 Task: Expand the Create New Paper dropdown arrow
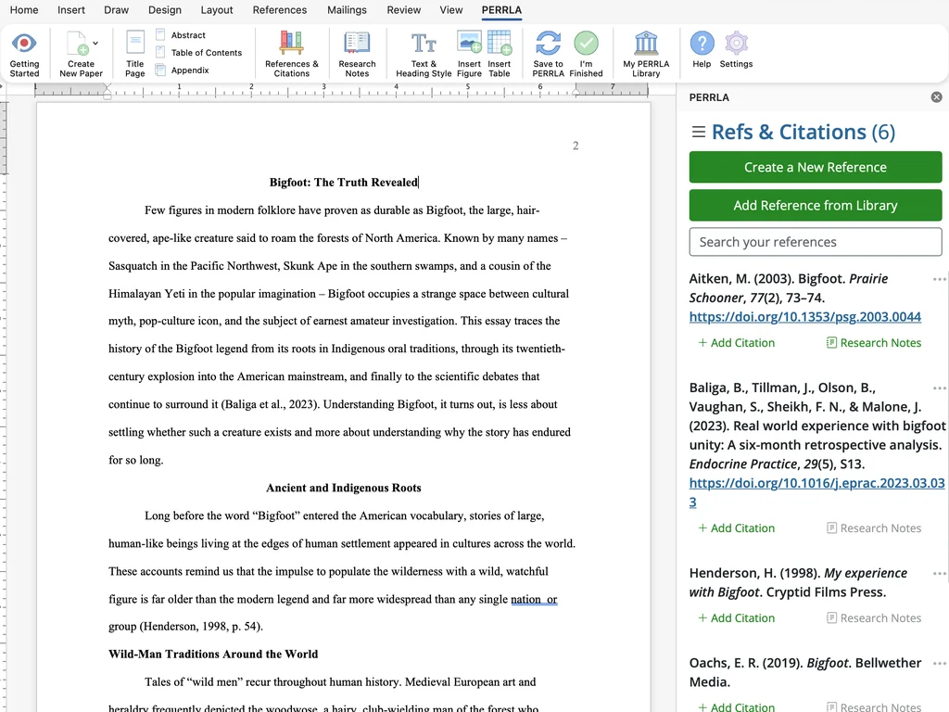coord(95,43)
